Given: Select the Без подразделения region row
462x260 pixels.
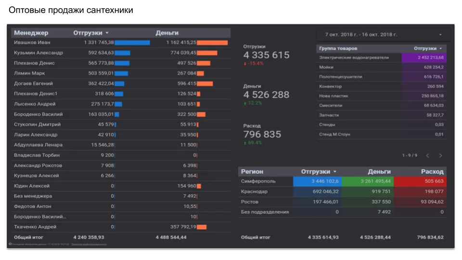Looking at the screenshot, I should [342, 212].
